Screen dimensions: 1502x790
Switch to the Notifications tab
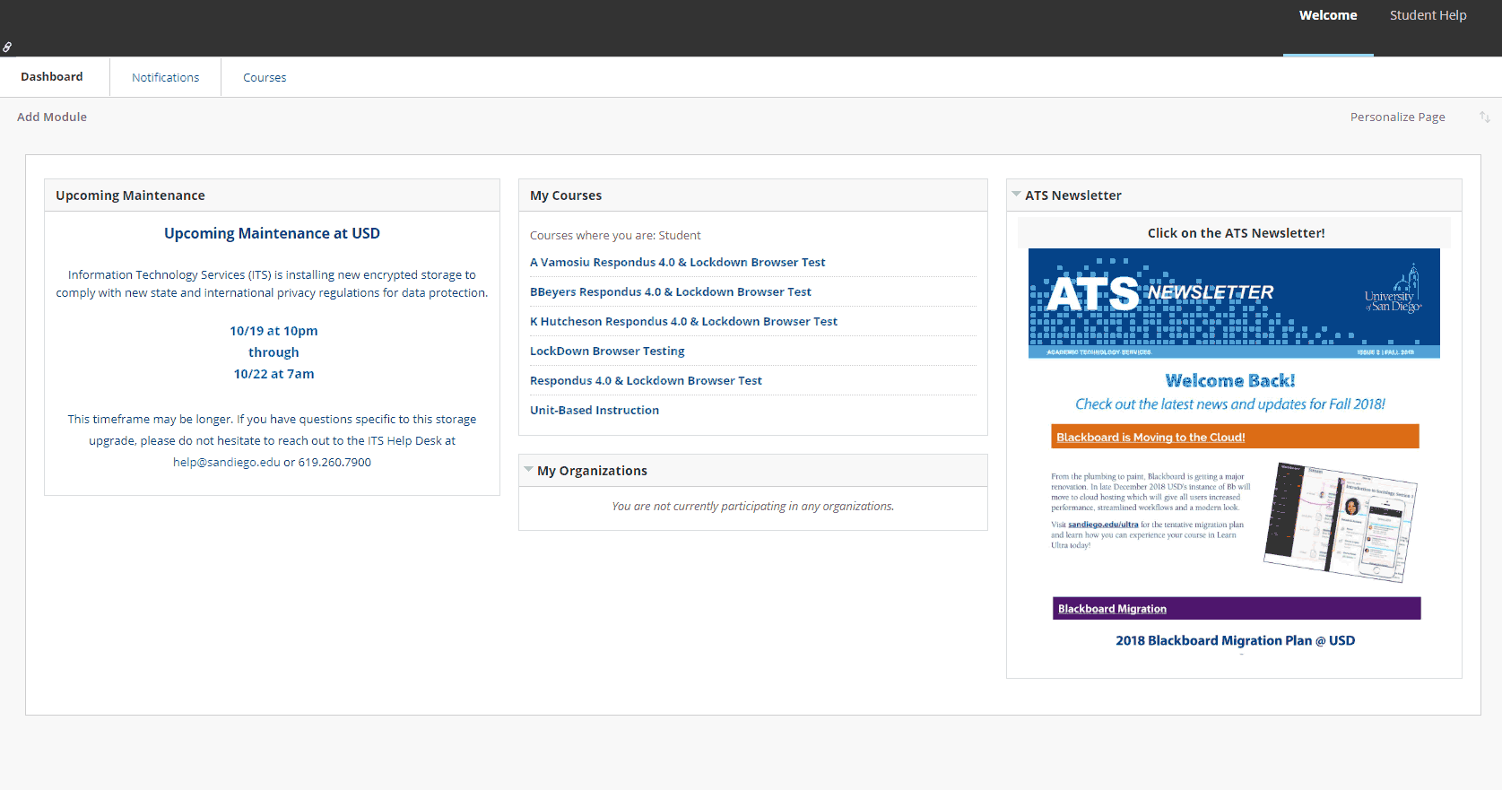(166, 78)
